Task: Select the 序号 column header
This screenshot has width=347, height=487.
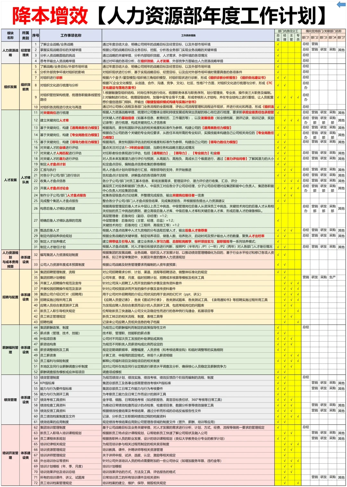Action: pos(36,35)
